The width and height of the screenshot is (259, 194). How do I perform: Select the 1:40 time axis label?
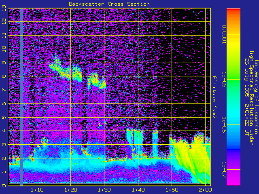point(138,190)
